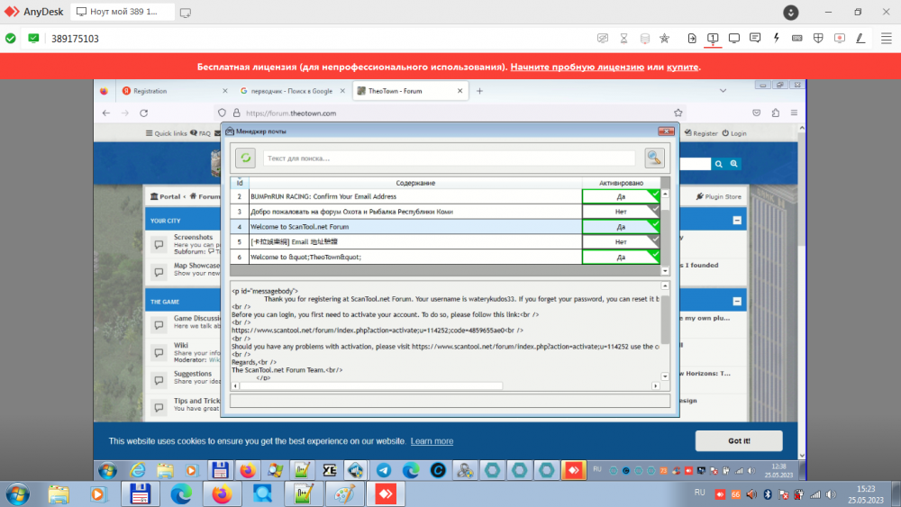Click Telegram icon in remote taskbar
This screenshot has height=507, width=901.
(x=383, y=470)
